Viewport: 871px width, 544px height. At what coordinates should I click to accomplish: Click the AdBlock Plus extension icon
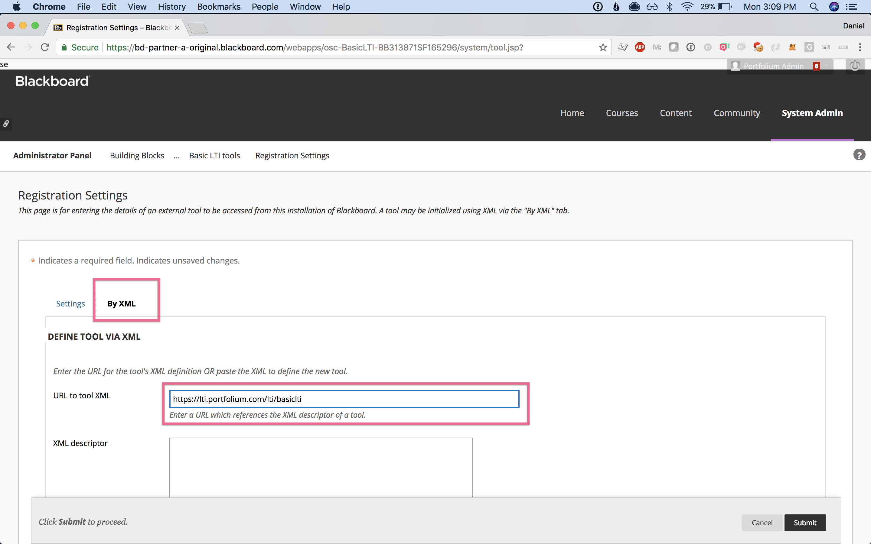tap(640, 47)
